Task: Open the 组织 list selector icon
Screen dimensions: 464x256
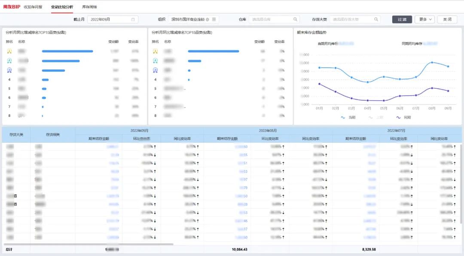Action: [x=214, y=19]
